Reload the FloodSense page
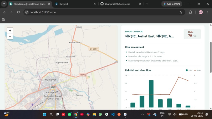 [x=18, y=12]
